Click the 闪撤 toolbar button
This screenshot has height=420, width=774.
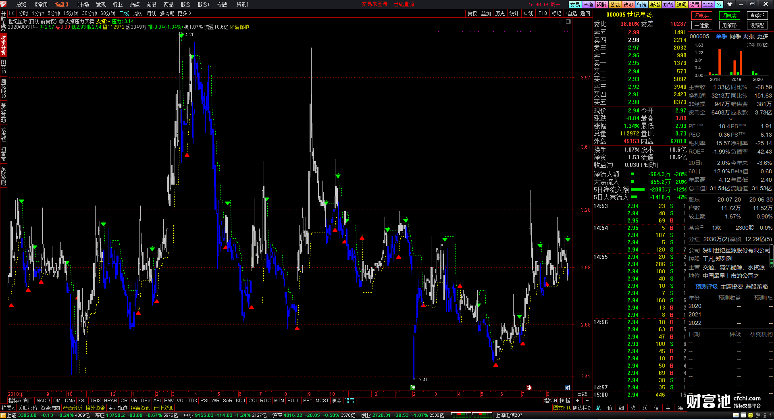(x=601, y=5)
